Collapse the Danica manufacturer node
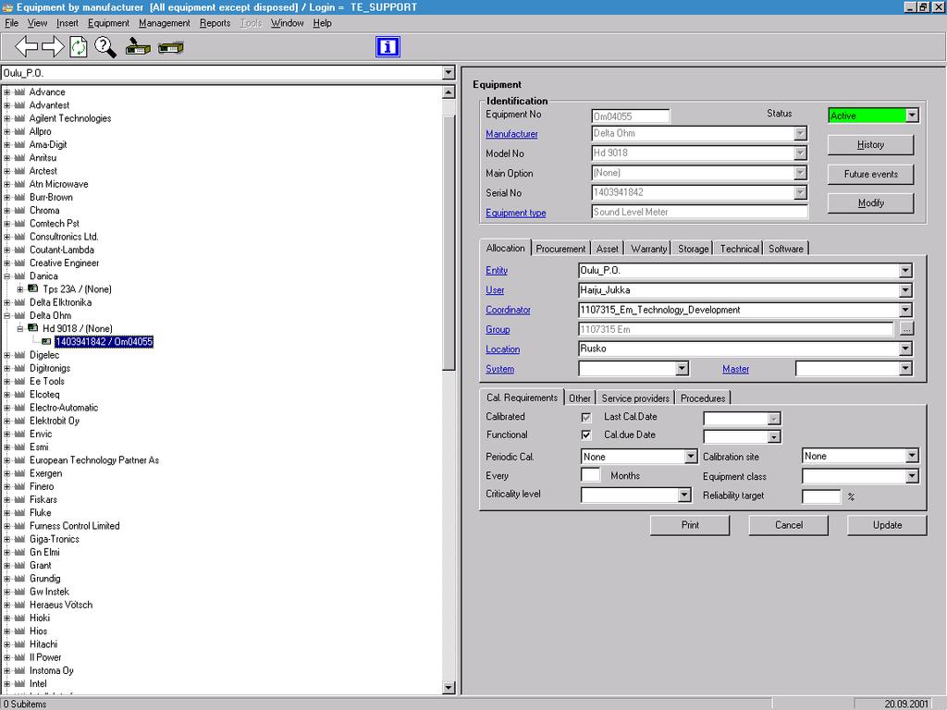This screenshot has width=947, height=710. [x=6, y=275]
